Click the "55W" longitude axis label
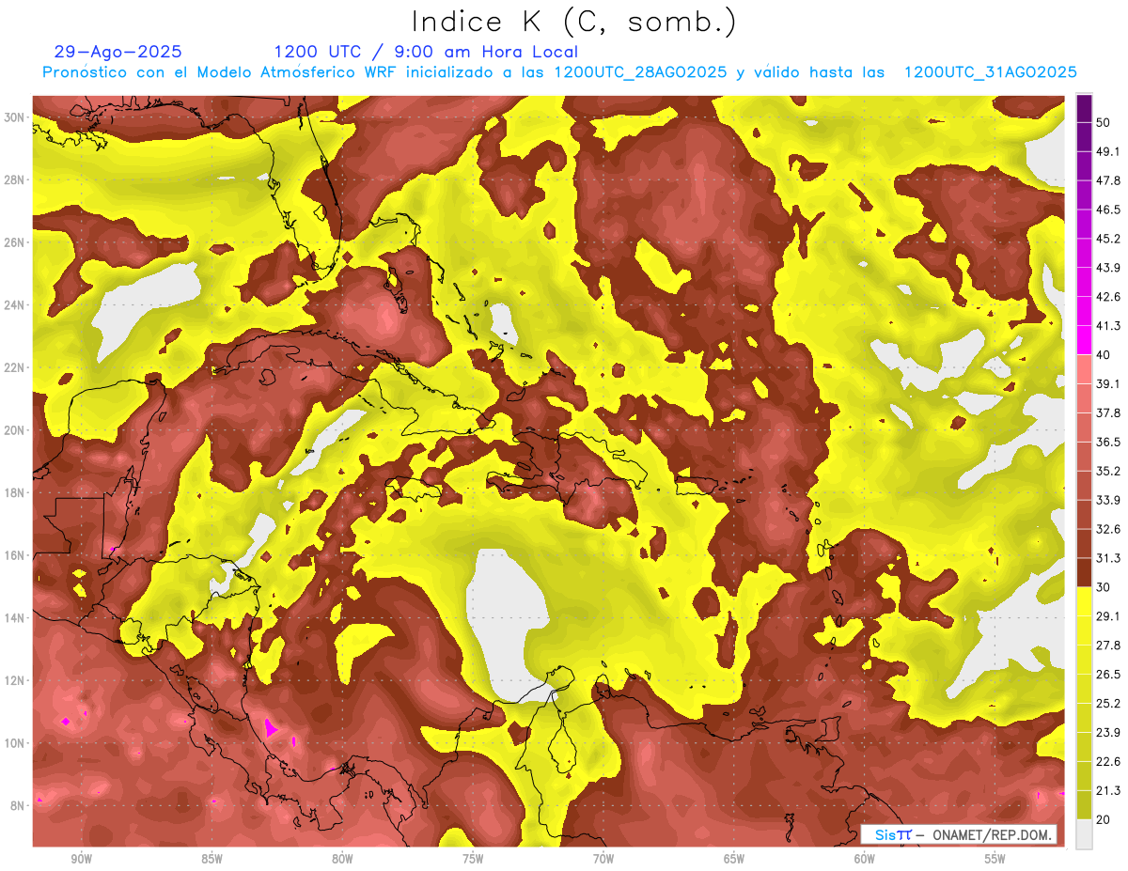The width and height of the screenshot is (1128, 871). click(995, 860)
